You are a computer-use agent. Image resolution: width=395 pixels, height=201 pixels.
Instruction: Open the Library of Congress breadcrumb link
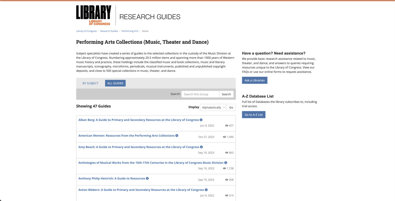86,31
